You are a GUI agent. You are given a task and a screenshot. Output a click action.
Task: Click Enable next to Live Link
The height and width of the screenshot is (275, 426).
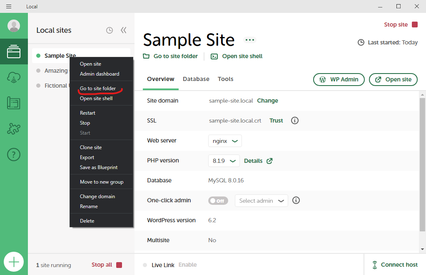(x=187, y=265)
